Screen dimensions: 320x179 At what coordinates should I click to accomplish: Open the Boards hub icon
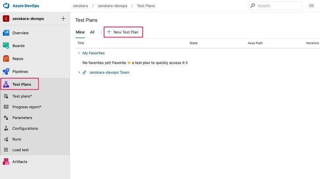[6, 46]
